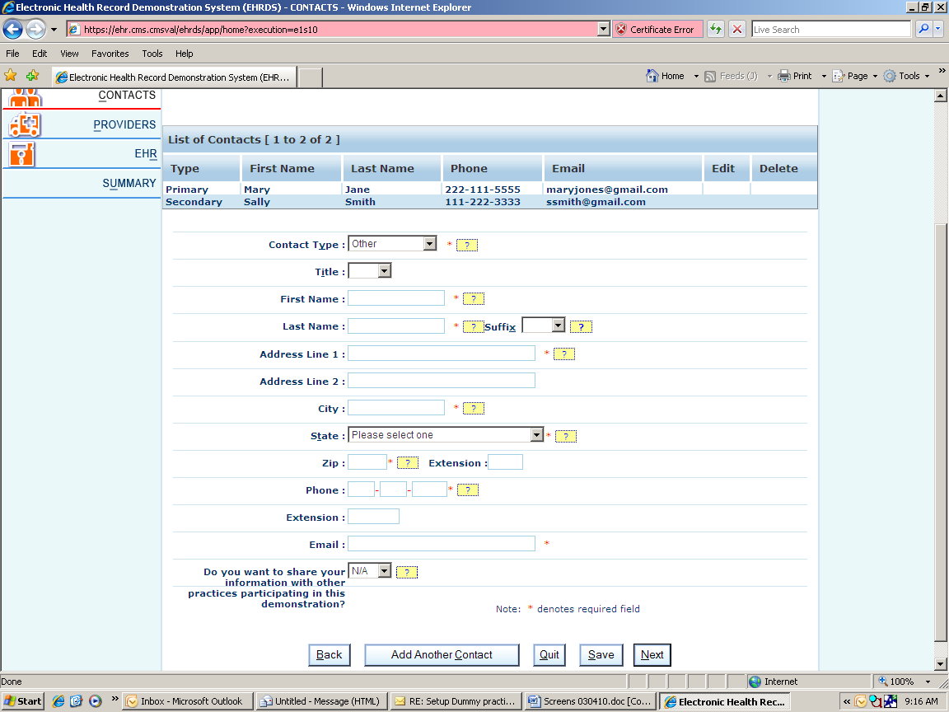Open the Edit menu
This screenshot has height=712, width=949.
pos(40,54)
